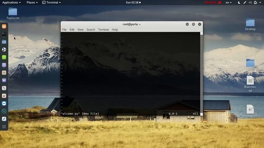Click the 'All' indicator in vim status
Screen dimensions: 264x148
coord(196,113)
